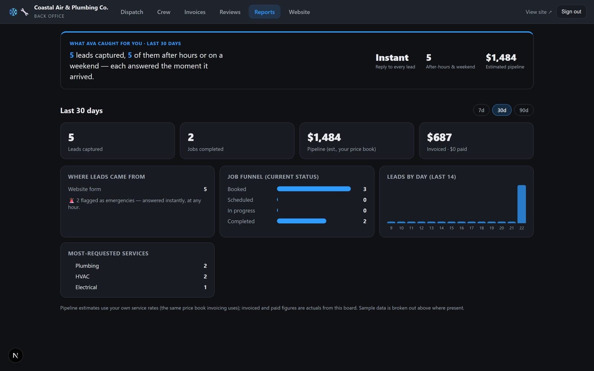Click the Coastal Air & Plumbing Co. title
This screenshot has height=371, width=594.
coord(71,7)
